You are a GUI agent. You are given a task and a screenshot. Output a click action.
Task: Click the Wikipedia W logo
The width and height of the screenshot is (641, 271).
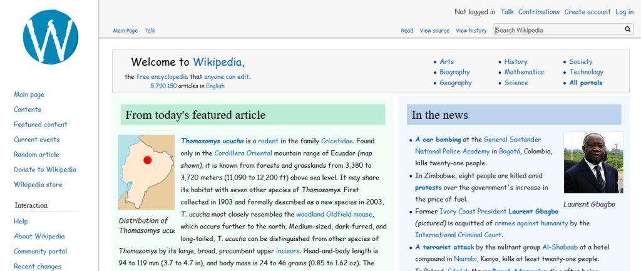click(50, 37)
